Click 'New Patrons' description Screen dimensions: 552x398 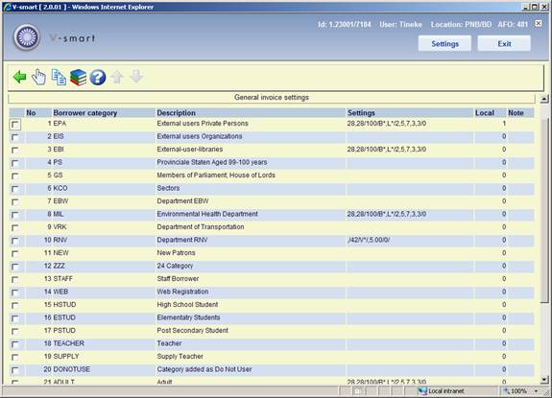coord(176,253)
